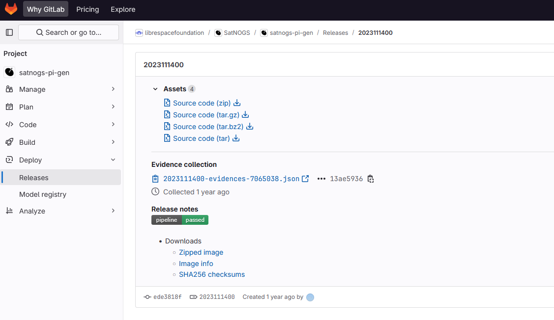Click the Analyze chart icon
This screenshot has height=320, width=554.
[x=9, y=211]
